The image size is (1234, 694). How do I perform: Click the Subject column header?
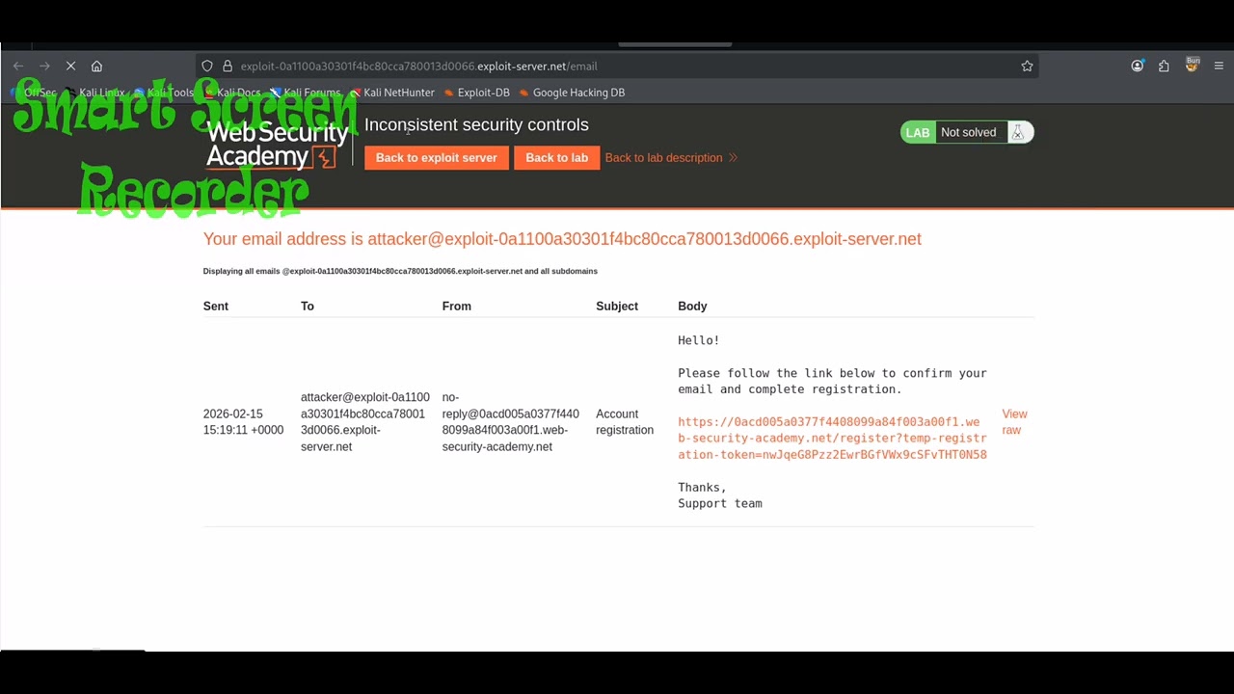(x=617, y=307)
